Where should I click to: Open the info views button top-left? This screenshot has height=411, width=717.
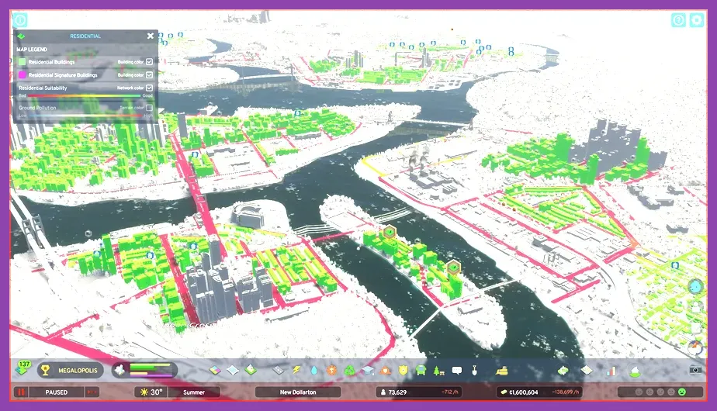point(20,20)
